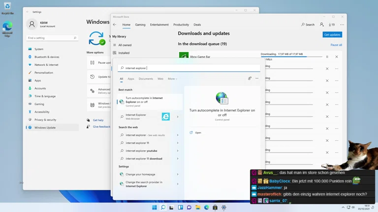Cancel the Xbox Game Bar download

[x=337, y=57]
